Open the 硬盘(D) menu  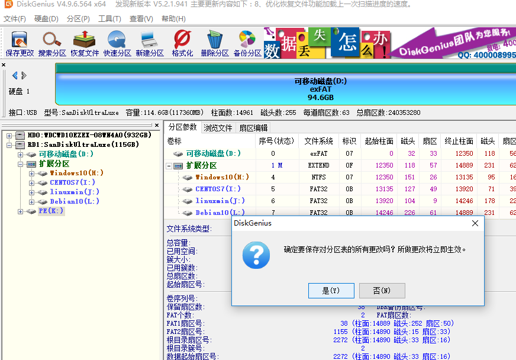[x=46, y=19]
